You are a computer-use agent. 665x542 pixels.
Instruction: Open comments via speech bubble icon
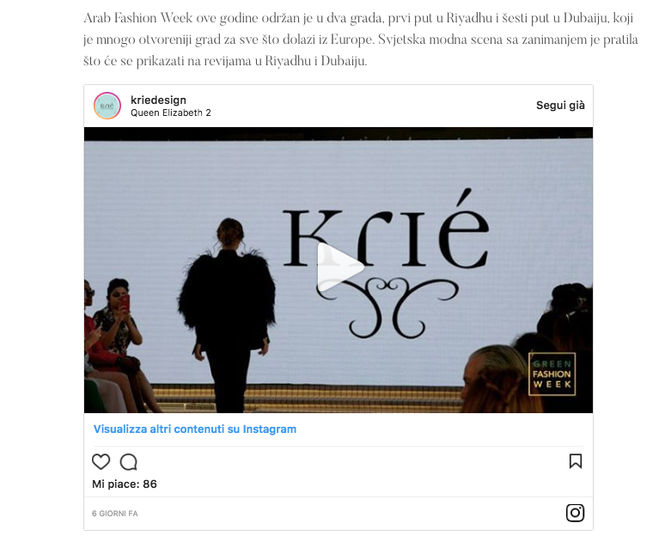pos(129,462)
